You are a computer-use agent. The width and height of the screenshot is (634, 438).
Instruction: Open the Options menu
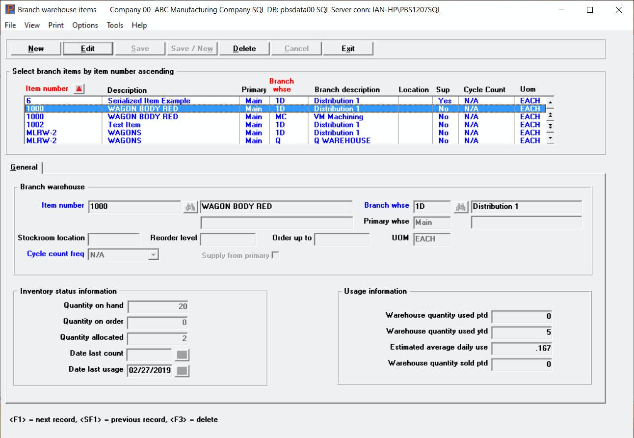tap(85, 25)
